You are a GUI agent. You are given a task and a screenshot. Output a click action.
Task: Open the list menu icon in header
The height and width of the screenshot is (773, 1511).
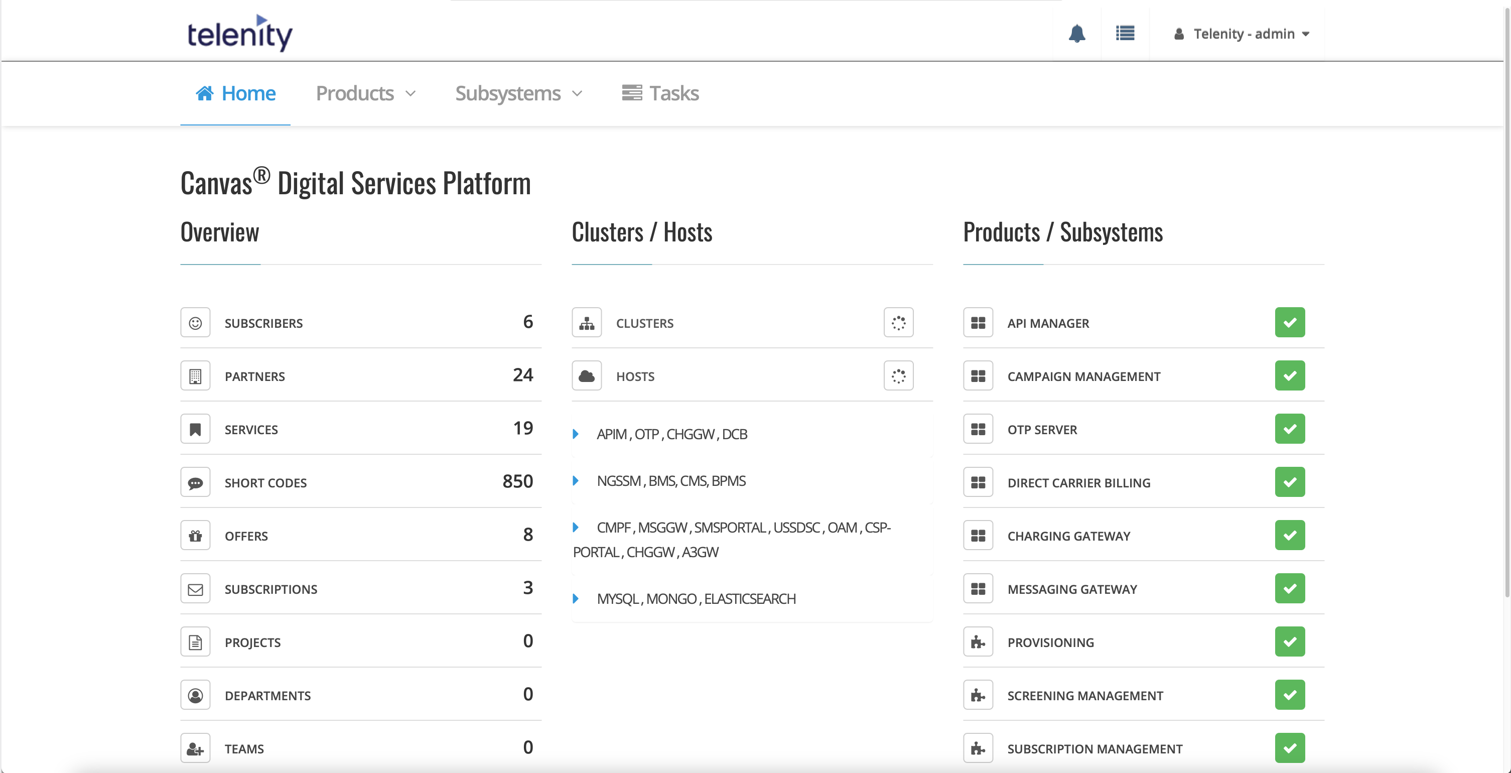1125,34
